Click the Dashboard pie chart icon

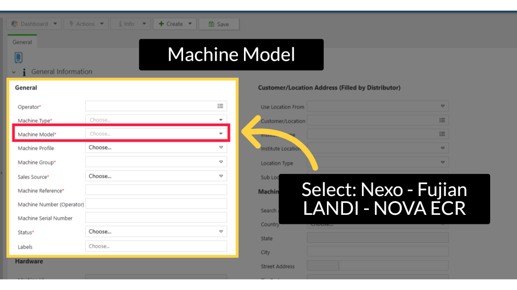point(15,24)
